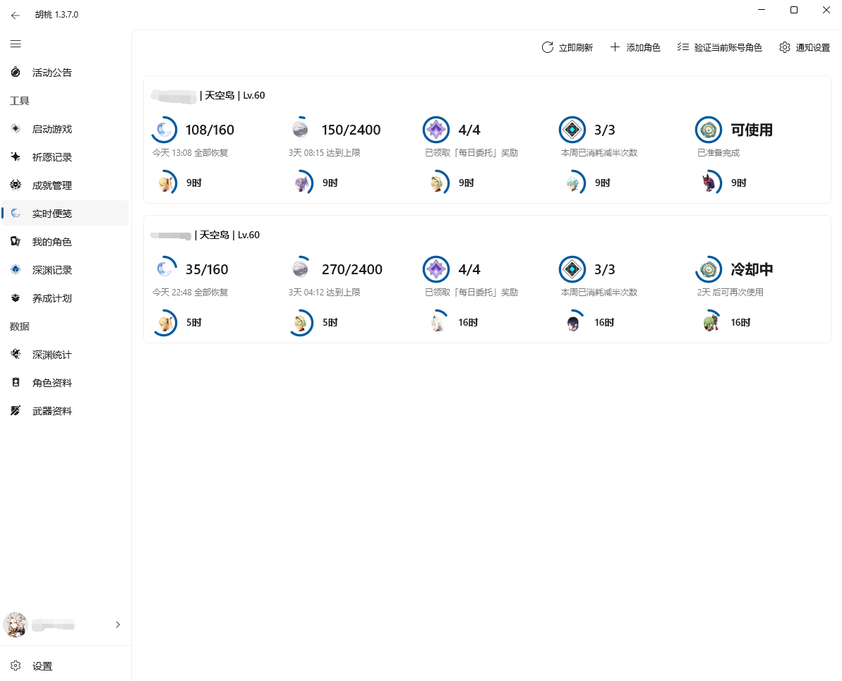Select 启动游戏 to launch the game
Viewport: 842px width, 681px height.
52,128
